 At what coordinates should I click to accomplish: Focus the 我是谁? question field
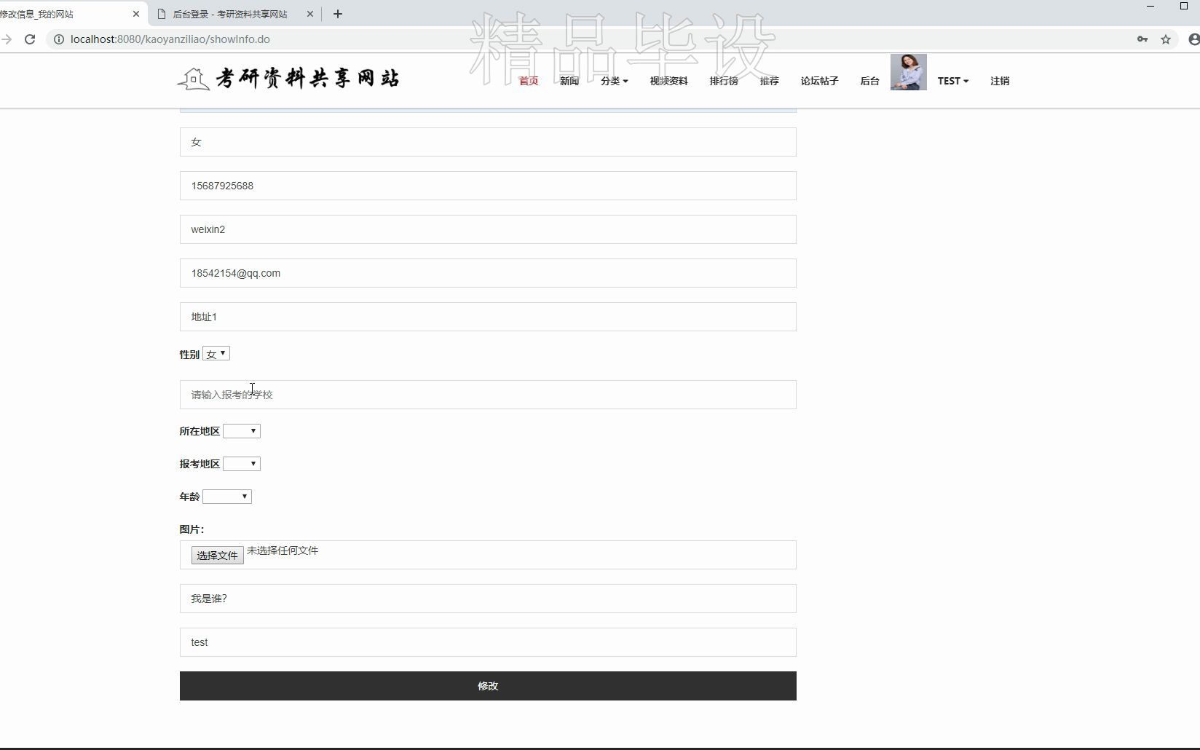tap(488, 599)
